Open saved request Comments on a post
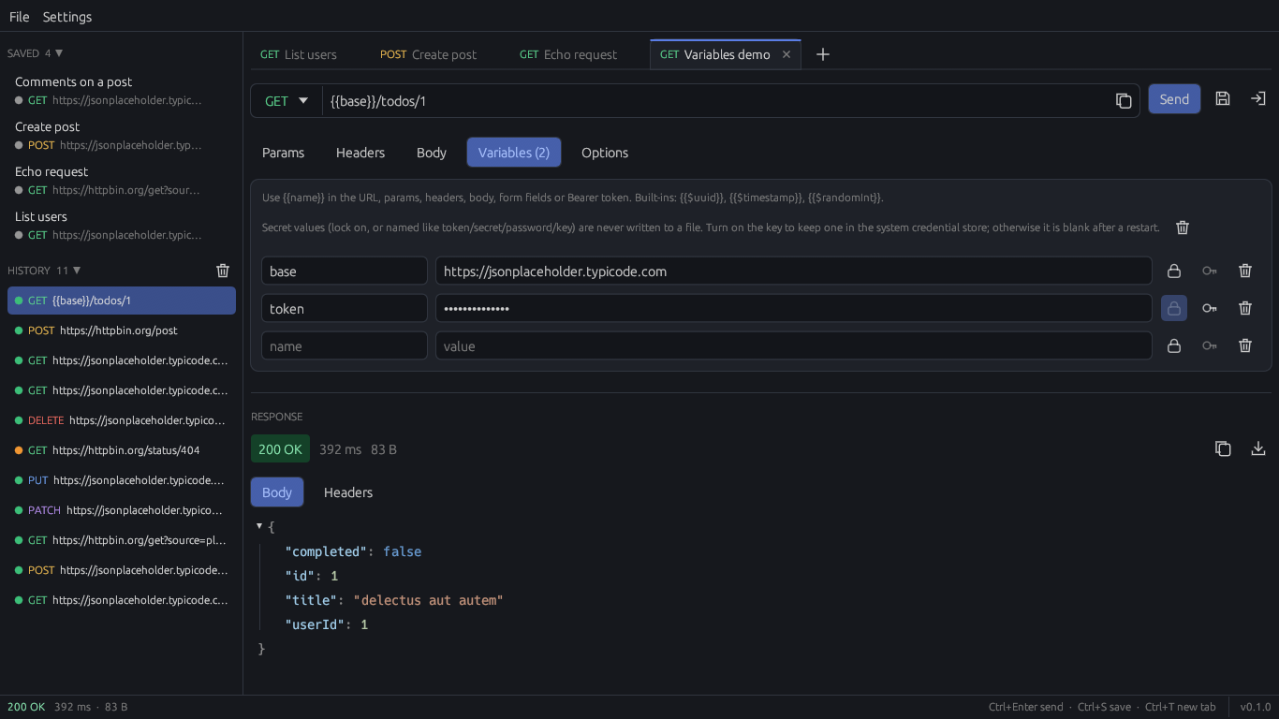The width and height of the screenshot is (1279, 719). tap(122, 91)
